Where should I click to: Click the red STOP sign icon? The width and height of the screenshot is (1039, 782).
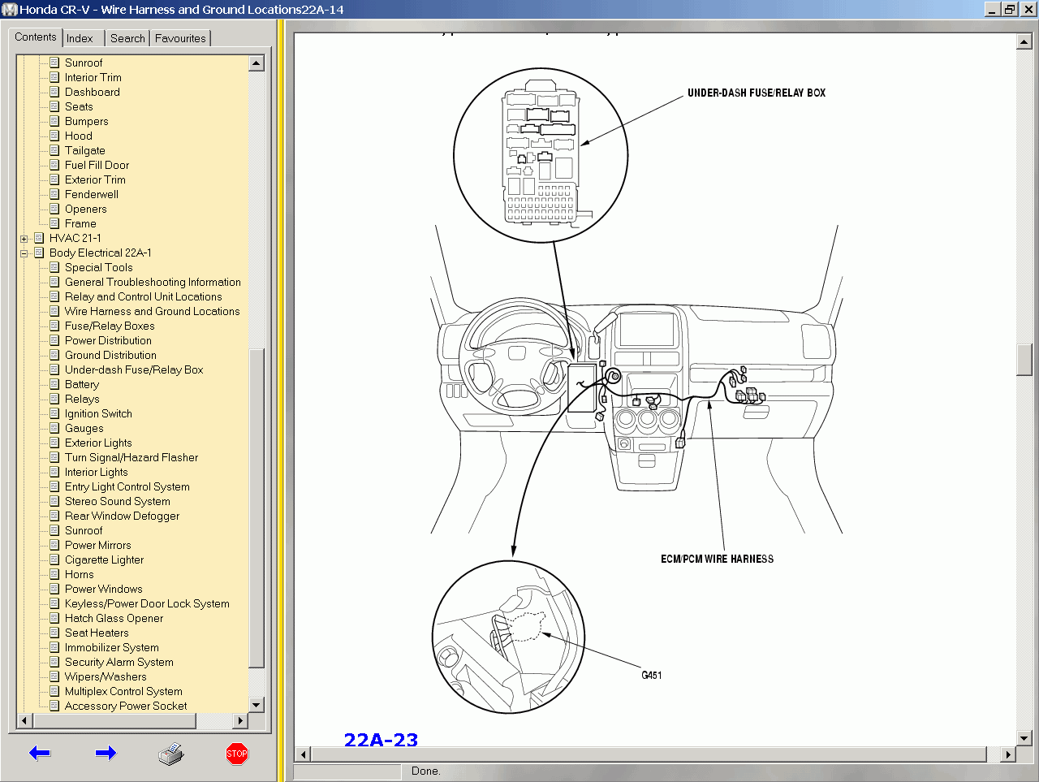coord(237,754)
